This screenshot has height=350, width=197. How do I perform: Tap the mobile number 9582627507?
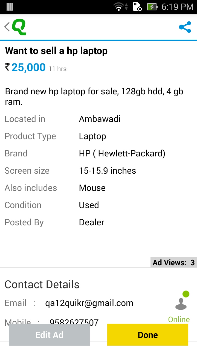tap(74, 322)
